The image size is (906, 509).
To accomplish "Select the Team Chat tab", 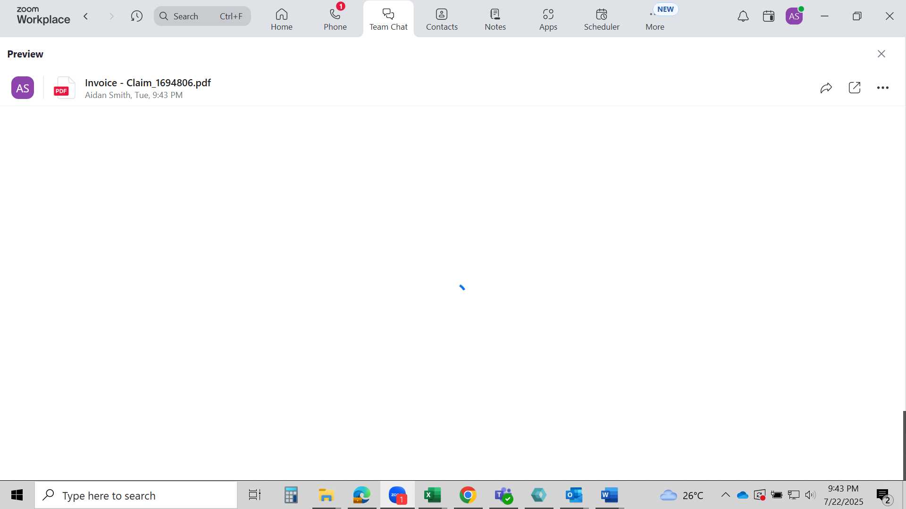I will pyautogui.click(x=388, y=19).
